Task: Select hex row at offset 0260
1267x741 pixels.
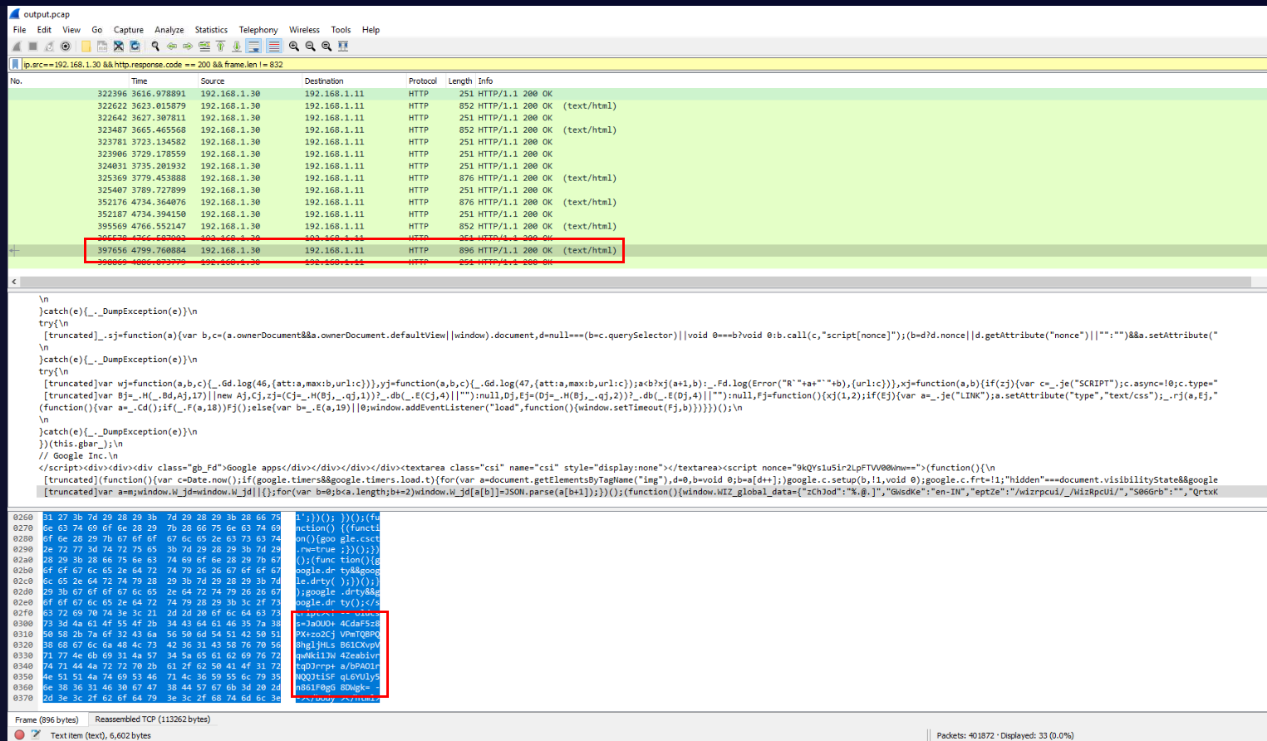Action: point(196,517)
